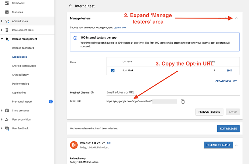The width and height of the screenshot is (249, 164).
Task: Expand Android vitals menu arrow
Action: click(2, 21)
